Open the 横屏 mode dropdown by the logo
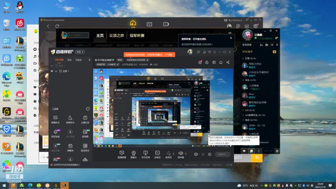Viewport: 336px width, 189px height. click(80, 52)
